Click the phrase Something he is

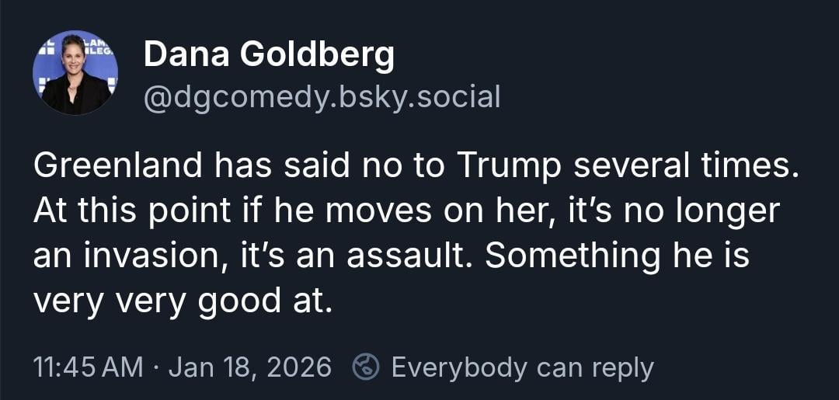click(x=617, y=256)
